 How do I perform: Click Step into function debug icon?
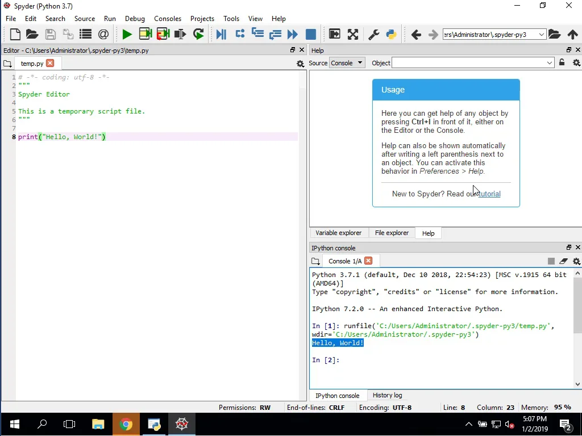point(257,33)
